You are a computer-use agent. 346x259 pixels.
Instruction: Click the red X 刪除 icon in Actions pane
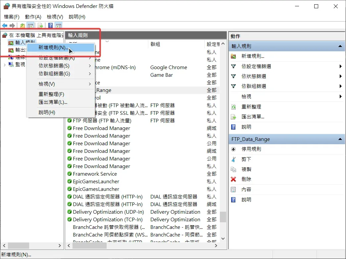[x=233, y=179]
